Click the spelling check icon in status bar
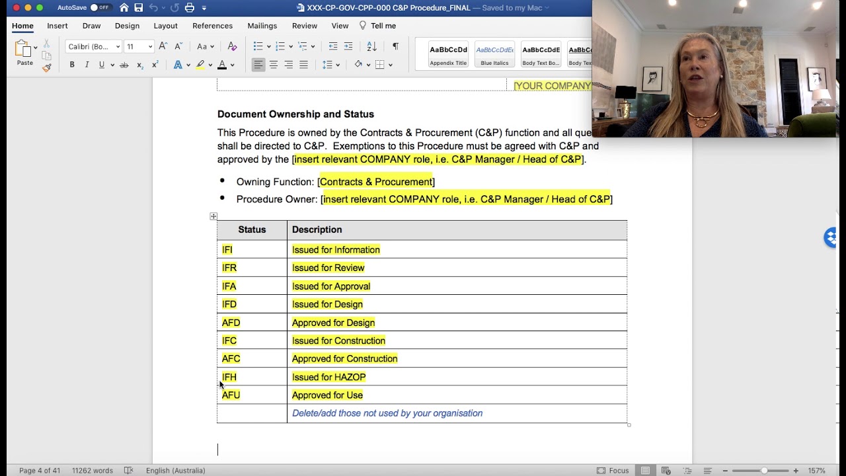846x476 pixels. (x=129, y=471)
